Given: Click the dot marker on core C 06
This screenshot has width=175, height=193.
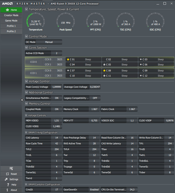Looking at the screenshot, I should [141, 65].
